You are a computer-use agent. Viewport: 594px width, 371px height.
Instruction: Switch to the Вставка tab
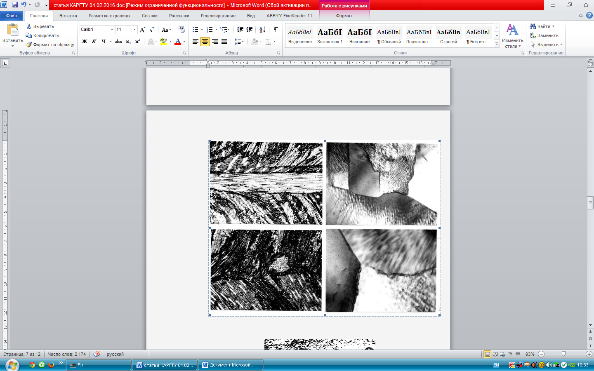(x=68, y=16)
